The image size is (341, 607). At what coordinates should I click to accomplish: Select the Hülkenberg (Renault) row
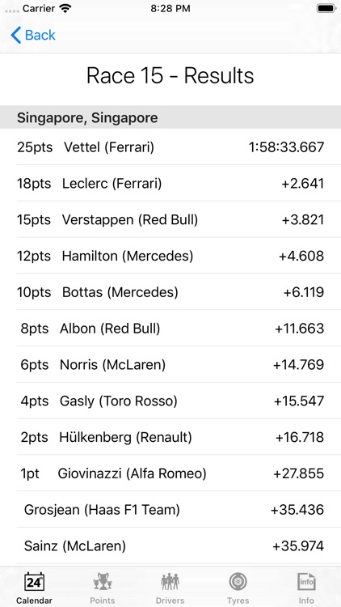[170, 437]
